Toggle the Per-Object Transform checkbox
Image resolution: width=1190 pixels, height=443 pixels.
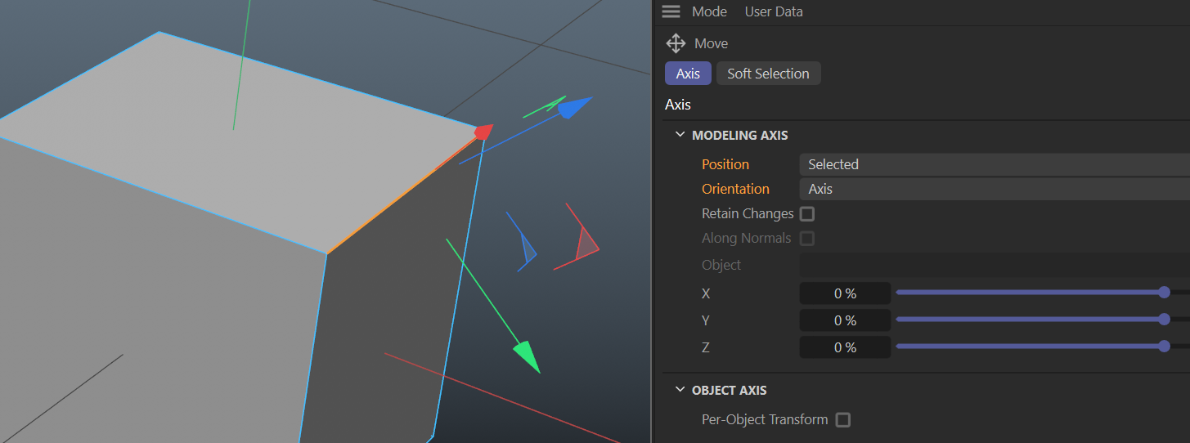pos(843,420)
